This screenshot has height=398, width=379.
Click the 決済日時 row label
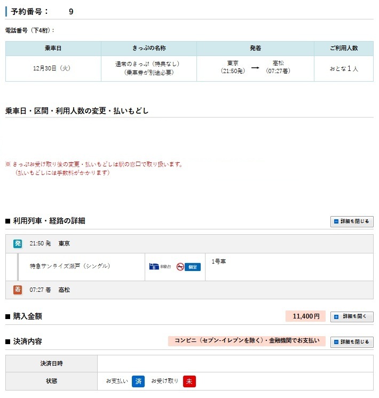51,363
